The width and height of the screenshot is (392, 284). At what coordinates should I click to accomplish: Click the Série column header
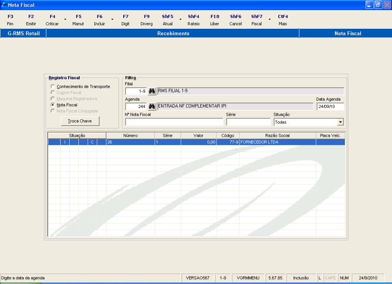(x=168, y=135)
